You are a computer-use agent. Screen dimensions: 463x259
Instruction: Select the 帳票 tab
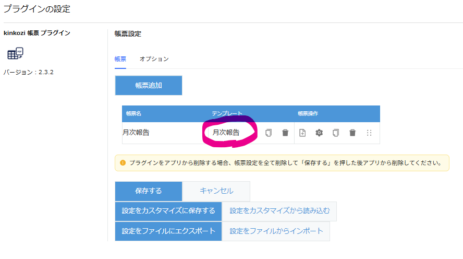coord(120,59)
